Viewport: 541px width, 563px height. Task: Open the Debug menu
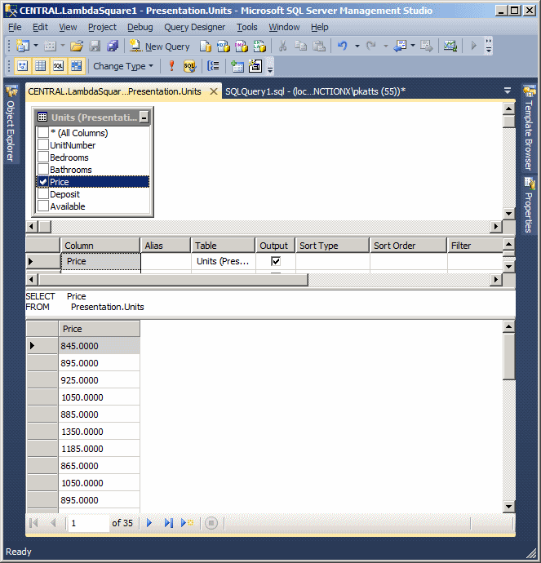coord(140,27)
